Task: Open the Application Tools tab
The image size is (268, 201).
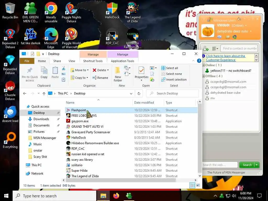Action: [x=122, y=61]
